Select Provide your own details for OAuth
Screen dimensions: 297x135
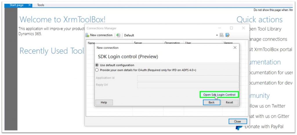[97, 70]
